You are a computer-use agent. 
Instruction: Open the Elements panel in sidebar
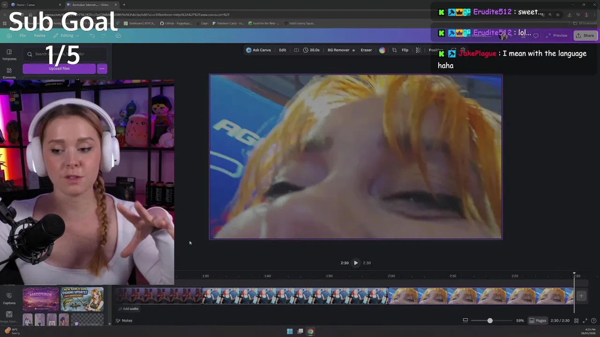tap(9, 73)
